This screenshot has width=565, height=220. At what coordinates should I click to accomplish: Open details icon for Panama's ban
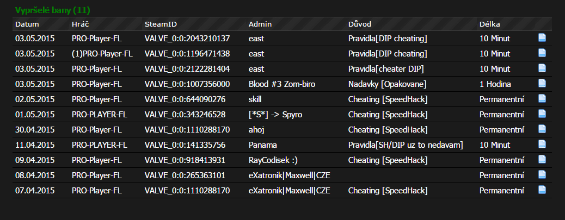coord(542,144)
